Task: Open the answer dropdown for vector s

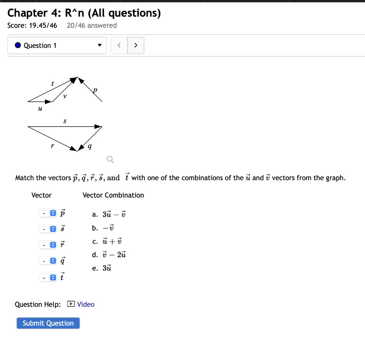Action: click(48, 229)
